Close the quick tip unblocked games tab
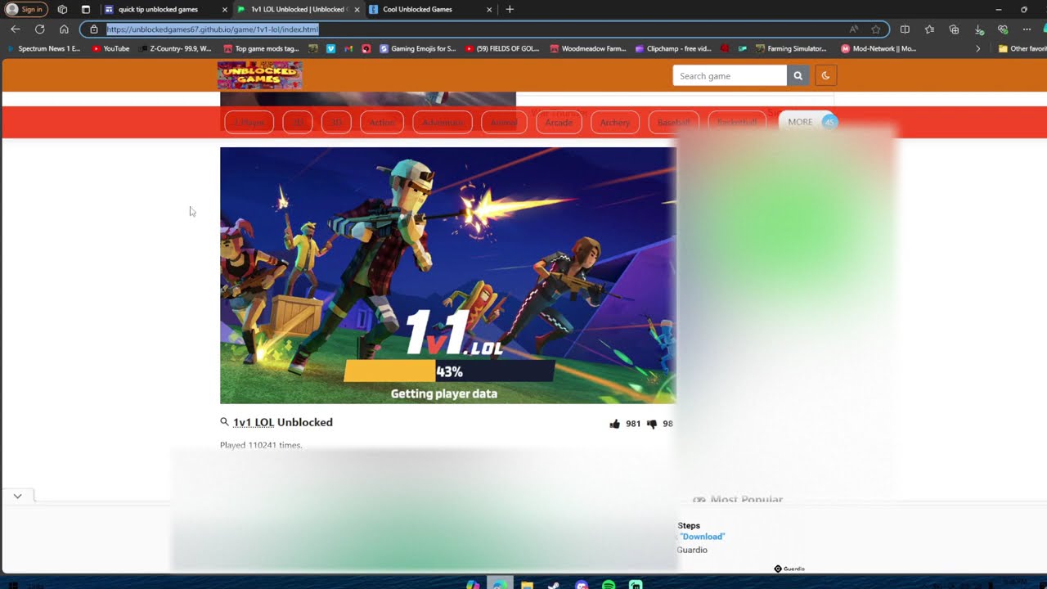This screenshot has height=589, width=1047. click(x=225, y=9)
